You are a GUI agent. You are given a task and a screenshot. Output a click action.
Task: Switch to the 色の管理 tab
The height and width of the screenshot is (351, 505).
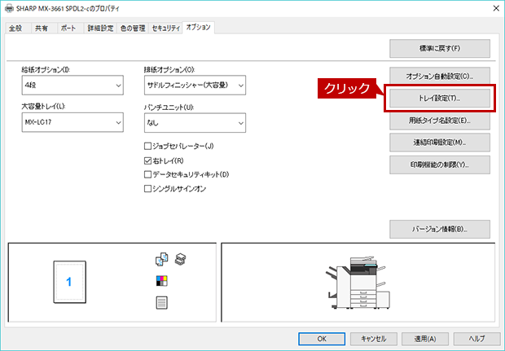pos(133,29)
